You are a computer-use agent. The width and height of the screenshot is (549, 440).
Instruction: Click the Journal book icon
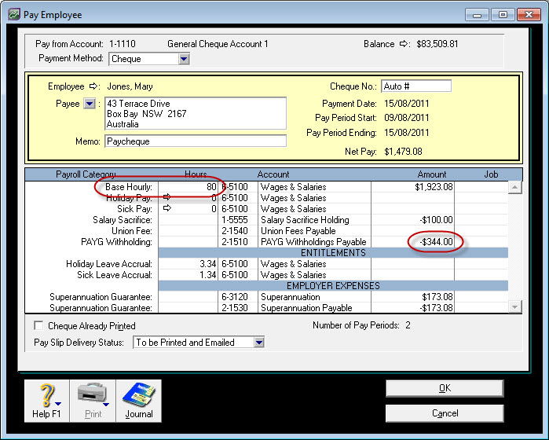(139, 401)
